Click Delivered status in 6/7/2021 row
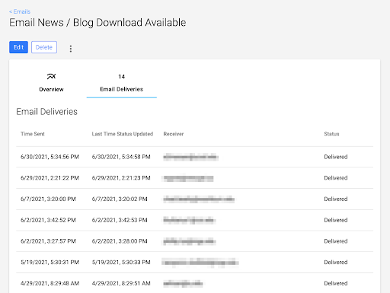Image resolution: width=390 pixels, height=293 pixels. coord(336,199)
